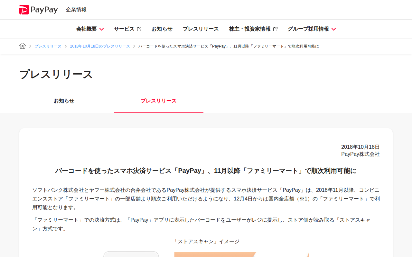Click the home icon in breadcrumb
The image size is (412, 257).
pos(23,46)
